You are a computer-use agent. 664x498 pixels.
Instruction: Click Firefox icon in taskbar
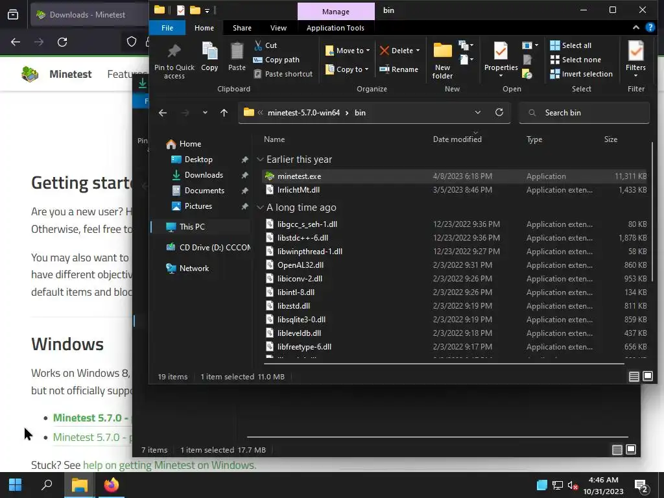coord(112,485)
